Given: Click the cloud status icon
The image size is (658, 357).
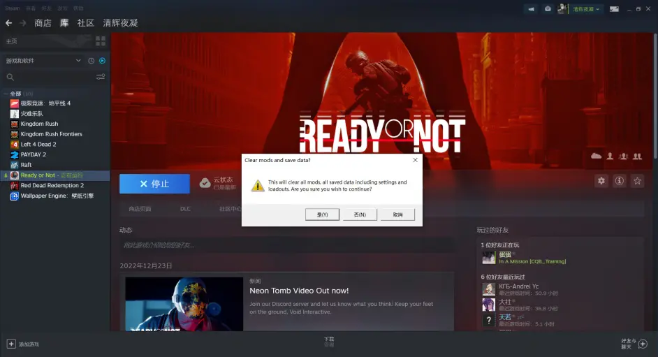Looking at the screenshot, I should coord(205,183).
